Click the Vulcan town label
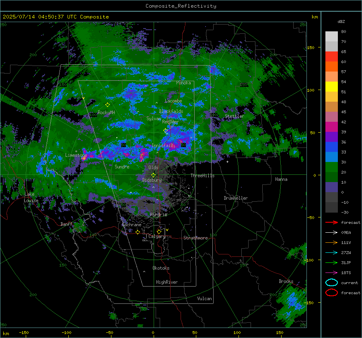Viewport: 362px width, 338px height. tap(205, 299)
